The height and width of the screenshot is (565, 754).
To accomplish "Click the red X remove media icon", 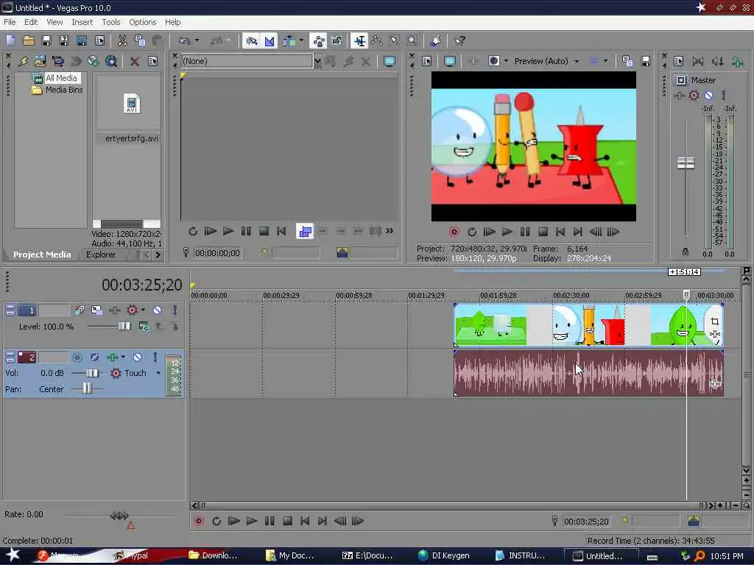I will (x=135, y=61).
